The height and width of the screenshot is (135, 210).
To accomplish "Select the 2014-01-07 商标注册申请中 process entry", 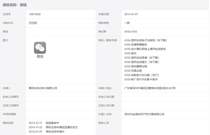I will click(47, 132).
